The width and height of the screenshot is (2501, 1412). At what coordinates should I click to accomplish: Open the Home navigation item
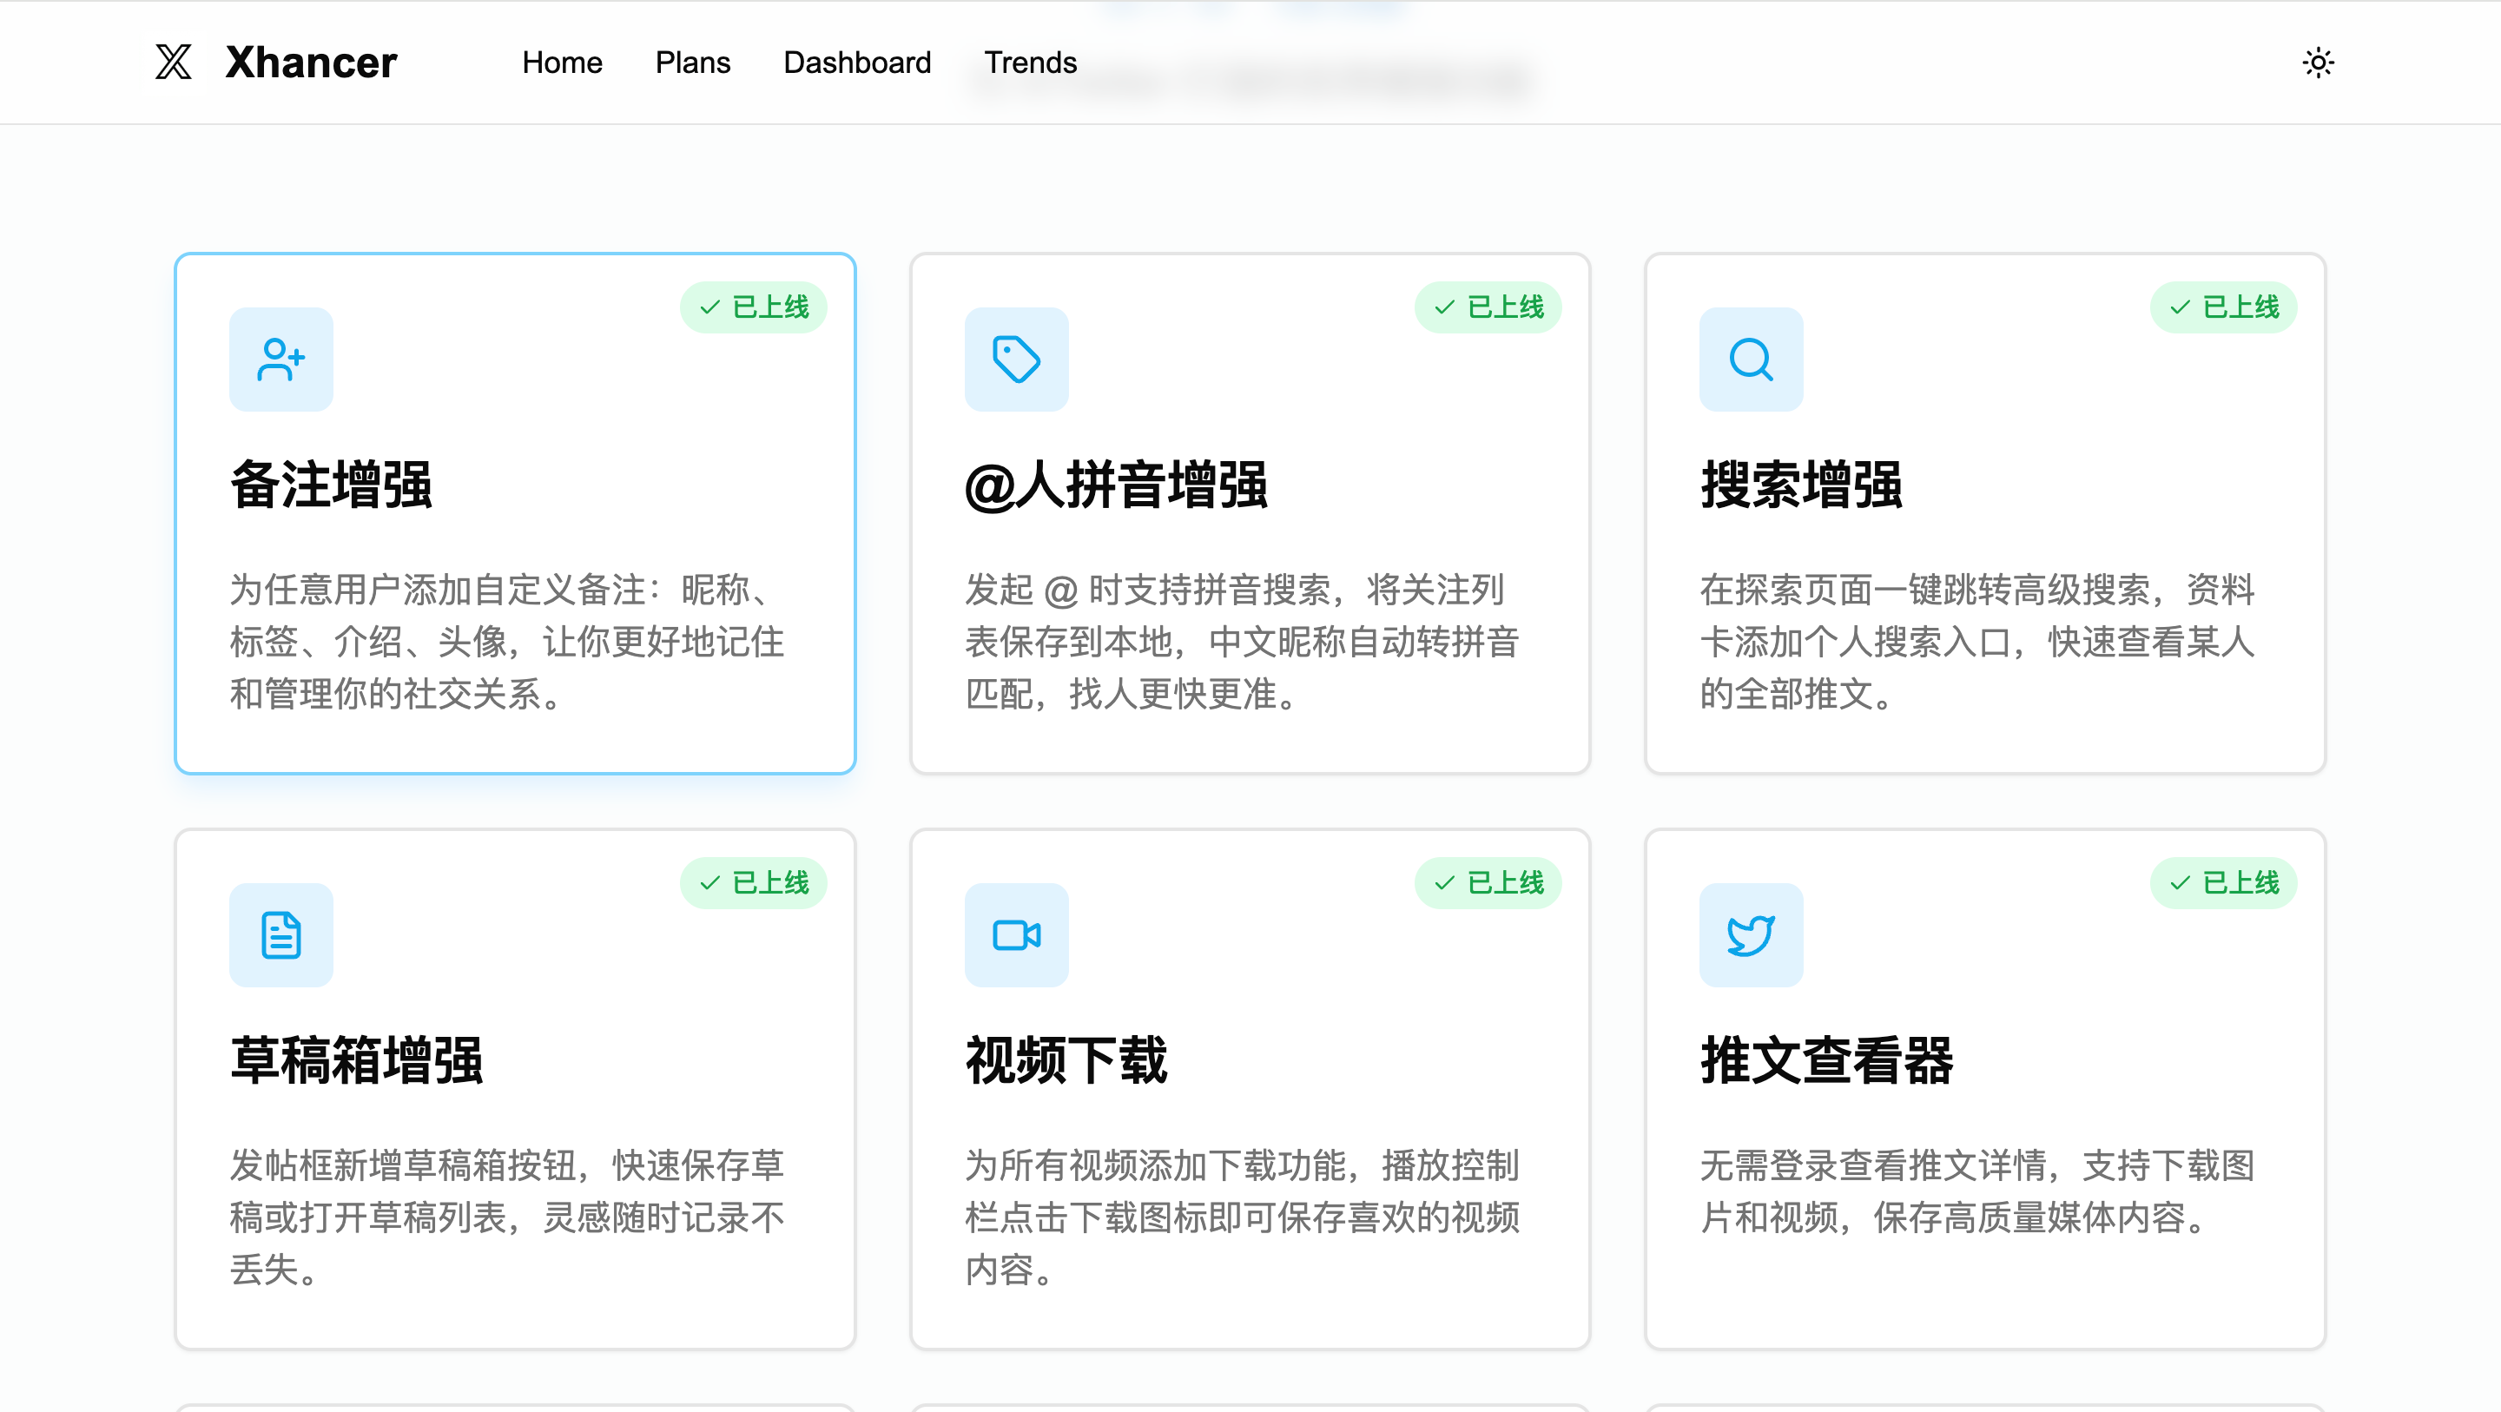click(562, 63)
